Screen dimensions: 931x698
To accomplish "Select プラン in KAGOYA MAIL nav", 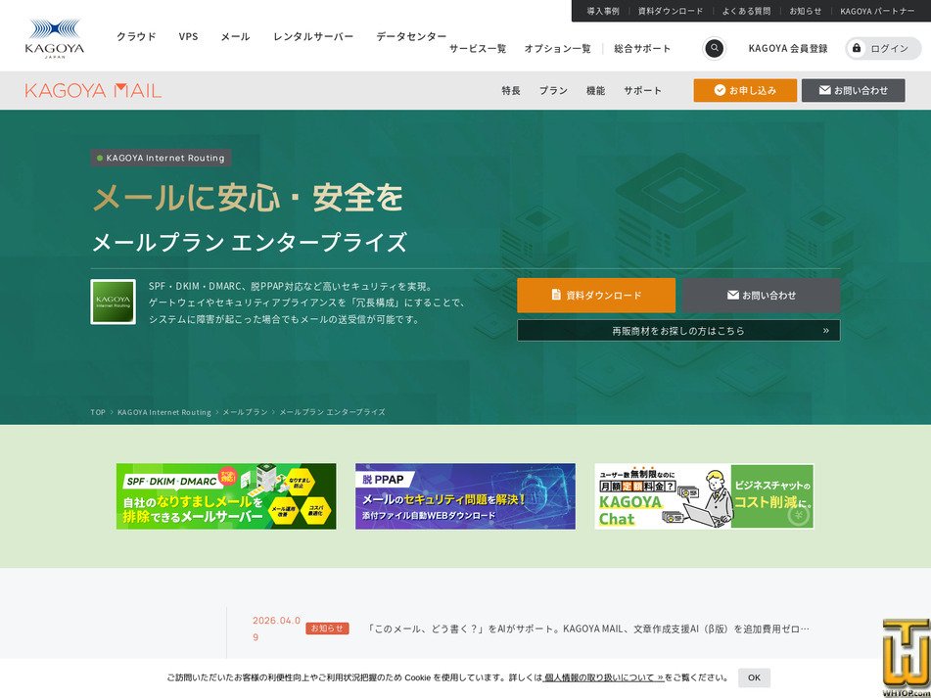I will [x=553, y=90].
